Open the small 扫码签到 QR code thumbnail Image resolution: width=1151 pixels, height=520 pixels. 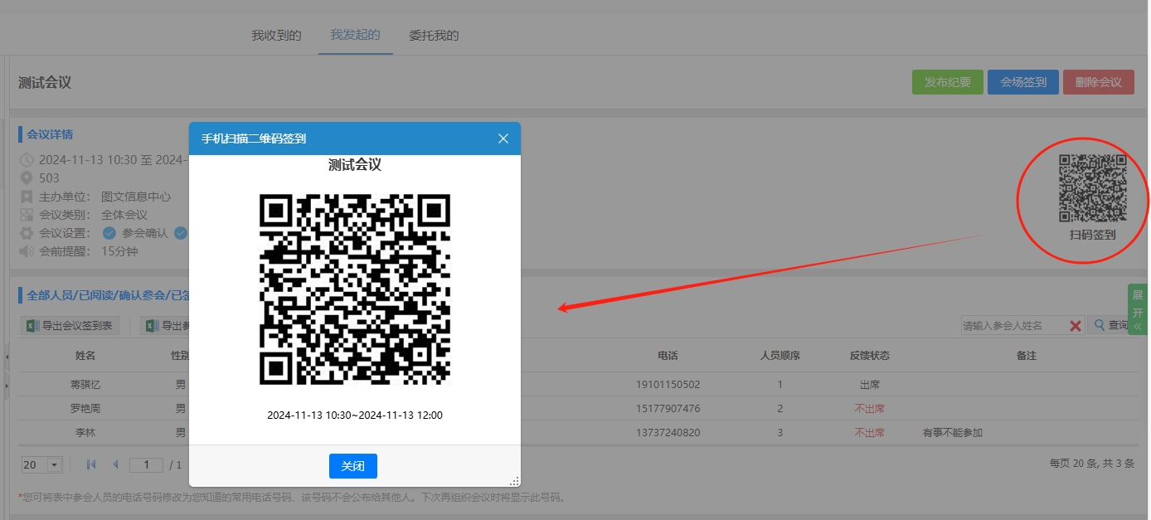[1093, 188]
